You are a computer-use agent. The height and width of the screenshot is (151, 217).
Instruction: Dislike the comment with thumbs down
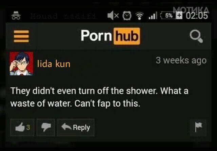click(x=46, y=127)
